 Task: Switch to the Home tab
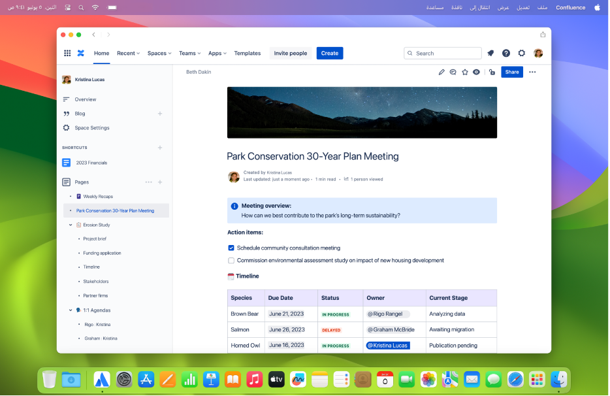tap(101, 53)
